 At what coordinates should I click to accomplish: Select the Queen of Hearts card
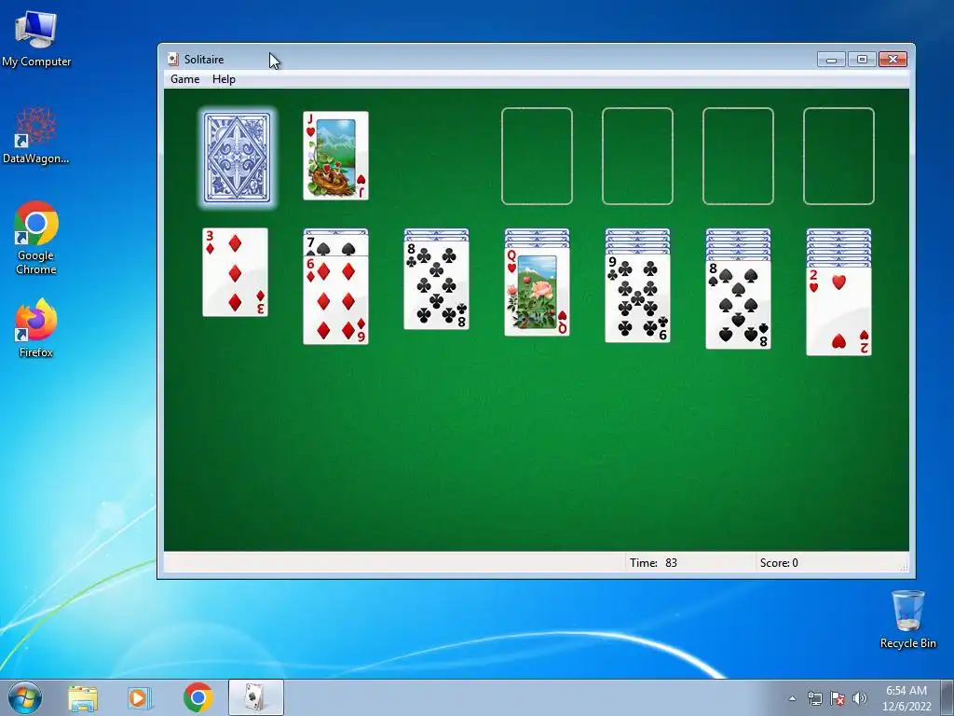point(537,292)
